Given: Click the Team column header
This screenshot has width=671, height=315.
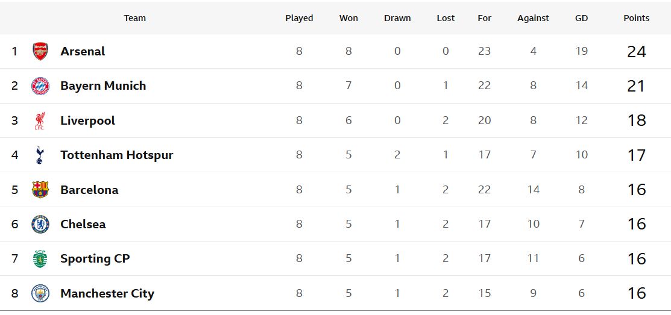Looking at the screenshot, I should (135, 18).
